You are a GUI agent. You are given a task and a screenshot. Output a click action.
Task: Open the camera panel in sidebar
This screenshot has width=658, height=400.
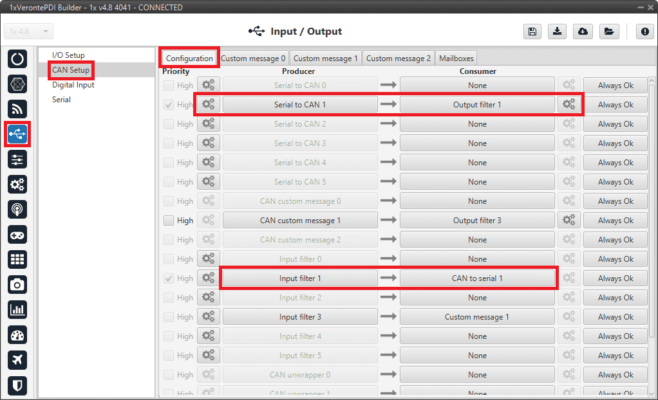(17, 284)
